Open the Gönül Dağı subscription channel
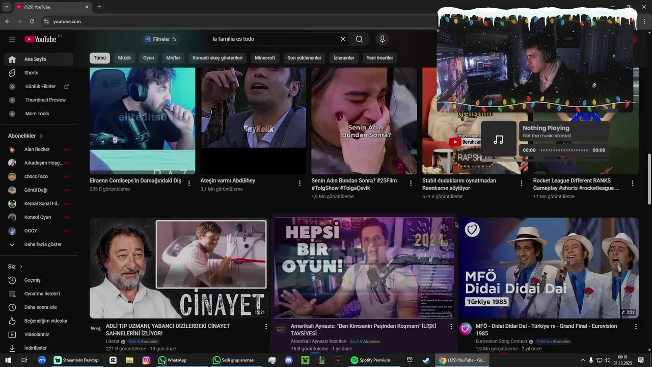The image size is (652, 367). coord(39,190)
